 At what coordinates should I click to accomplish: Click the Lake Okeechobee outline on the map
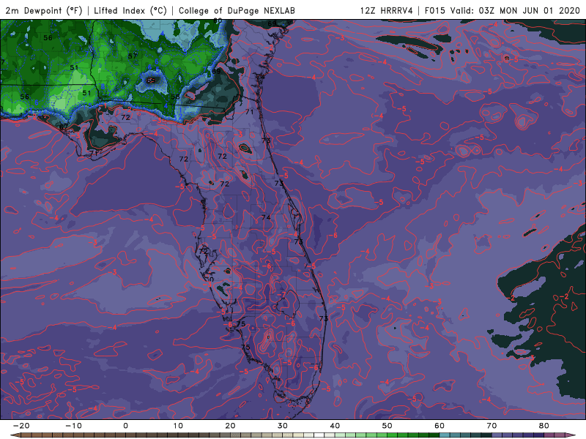coord(289,303)
